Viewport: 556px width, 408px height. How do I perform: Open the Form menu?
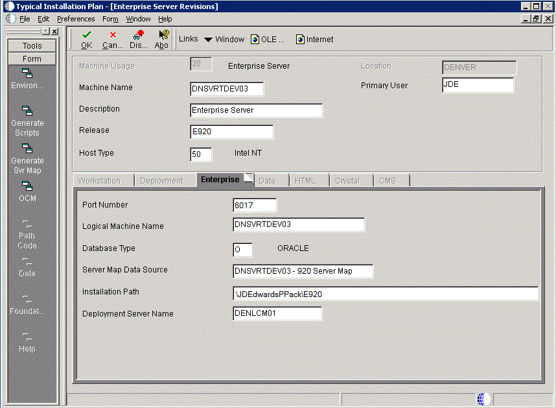point(110,19)
